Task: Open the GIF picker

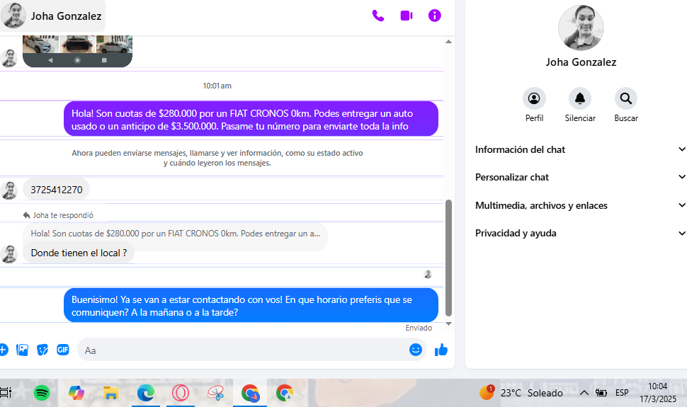Action: pyautogui.click(x=63, y=350)
